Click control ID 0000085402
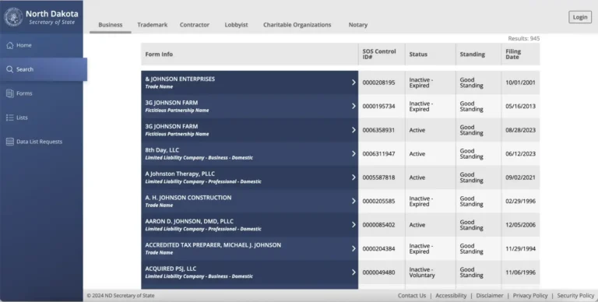The height and width of the screenshot is (302, 598). [x=378, y=225]
